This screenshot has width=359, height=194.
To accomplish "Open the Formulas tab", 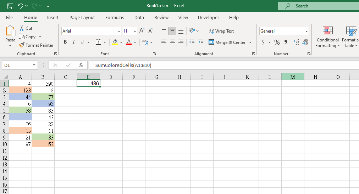I will tap(115, 18).
